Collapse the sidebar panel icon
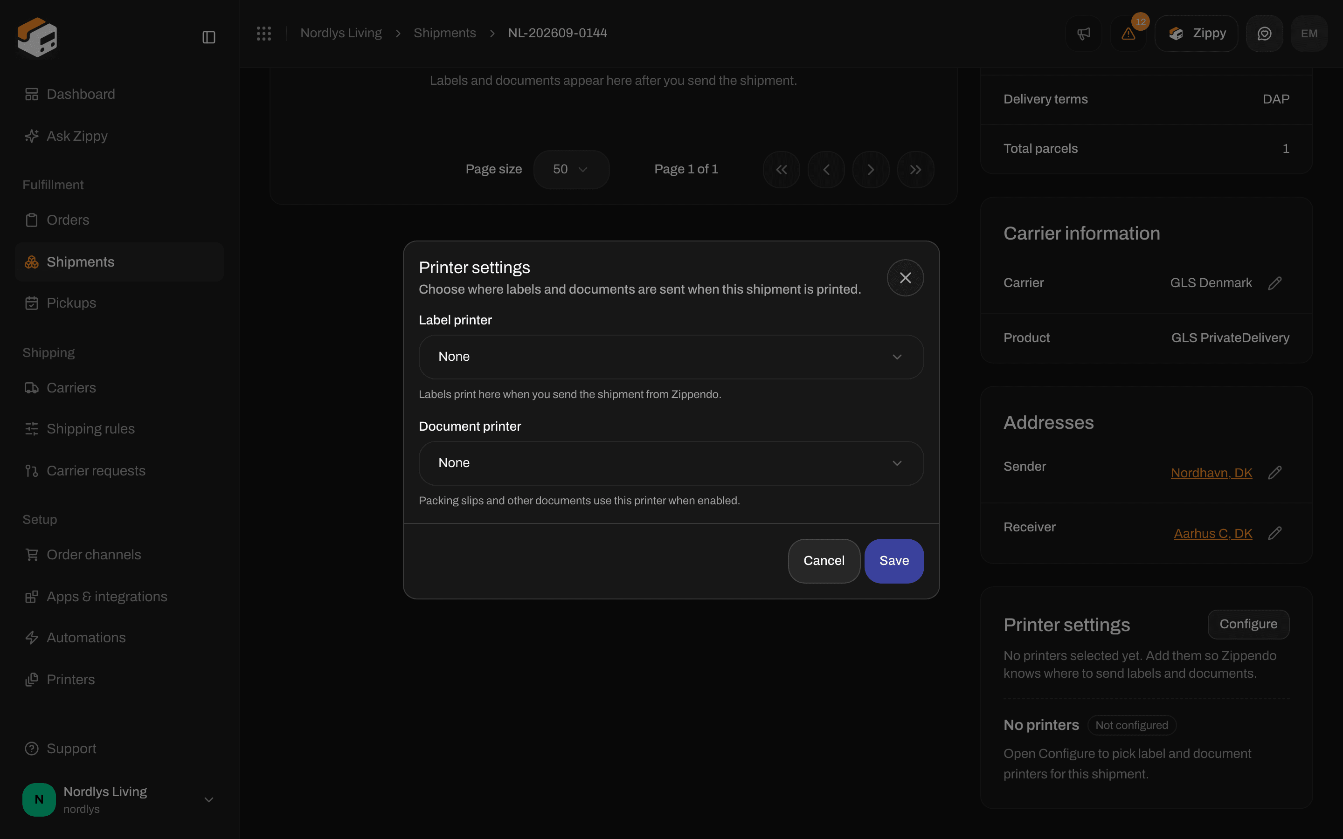1343x839 pixels. (x=208, y=37)
